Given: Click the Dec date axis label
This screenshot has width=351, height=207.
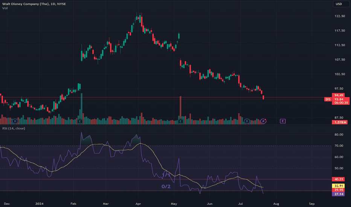Looking at the screenshot, I should (x=7, y=204).
